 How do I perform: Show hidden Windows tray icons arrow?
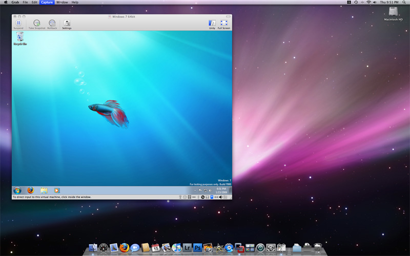[x=195, y=190]
